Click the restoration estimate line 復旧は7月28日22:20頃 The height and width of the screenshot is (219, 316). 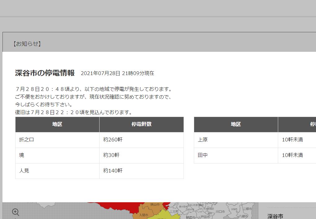point(73,112)
